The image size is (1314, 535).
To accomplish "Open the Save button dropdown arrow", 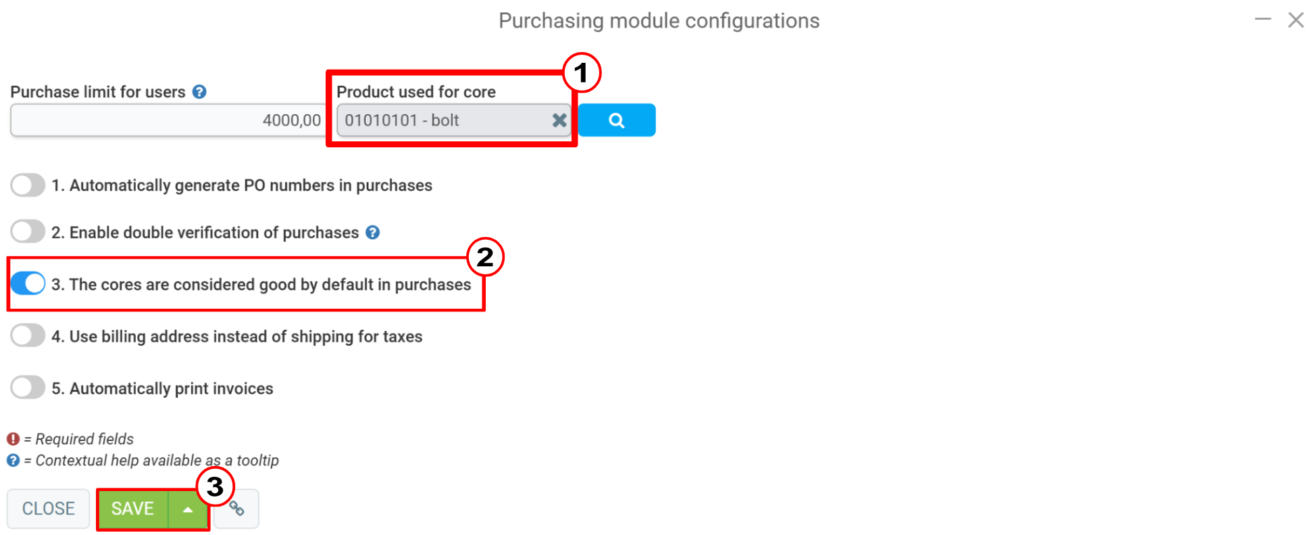I will [188, 509].
